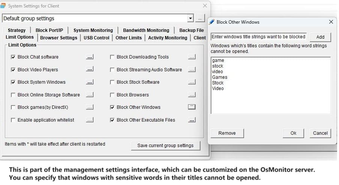Open ellipsis options for Block Chat software

90,57
